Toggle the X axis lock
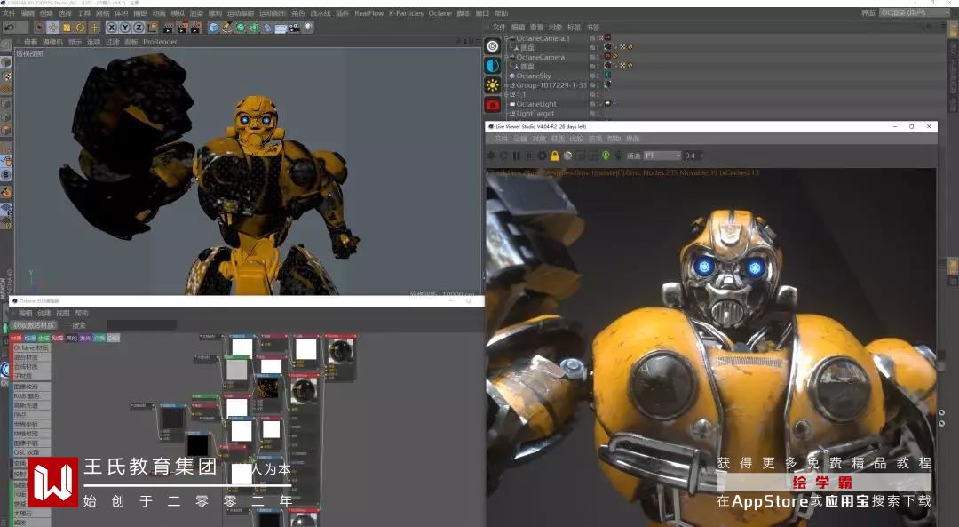Screen dimensions: 959x527 (112, 28)
